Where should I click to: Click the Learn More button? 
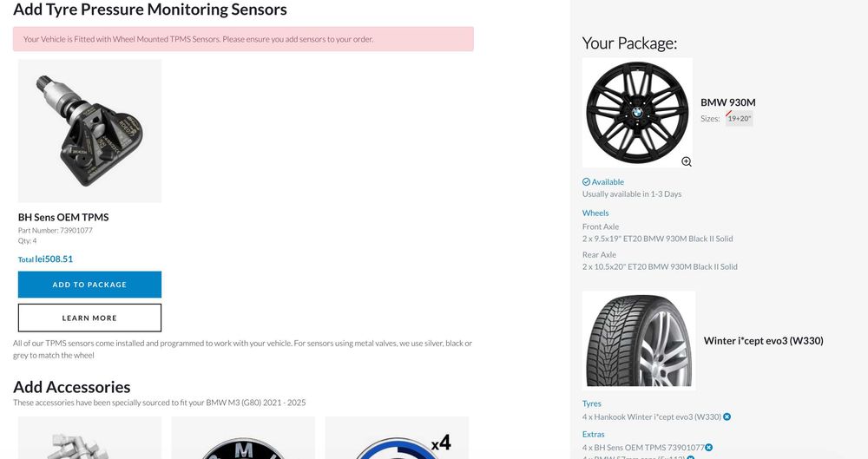pyautogui.click(x=89, y=318)
